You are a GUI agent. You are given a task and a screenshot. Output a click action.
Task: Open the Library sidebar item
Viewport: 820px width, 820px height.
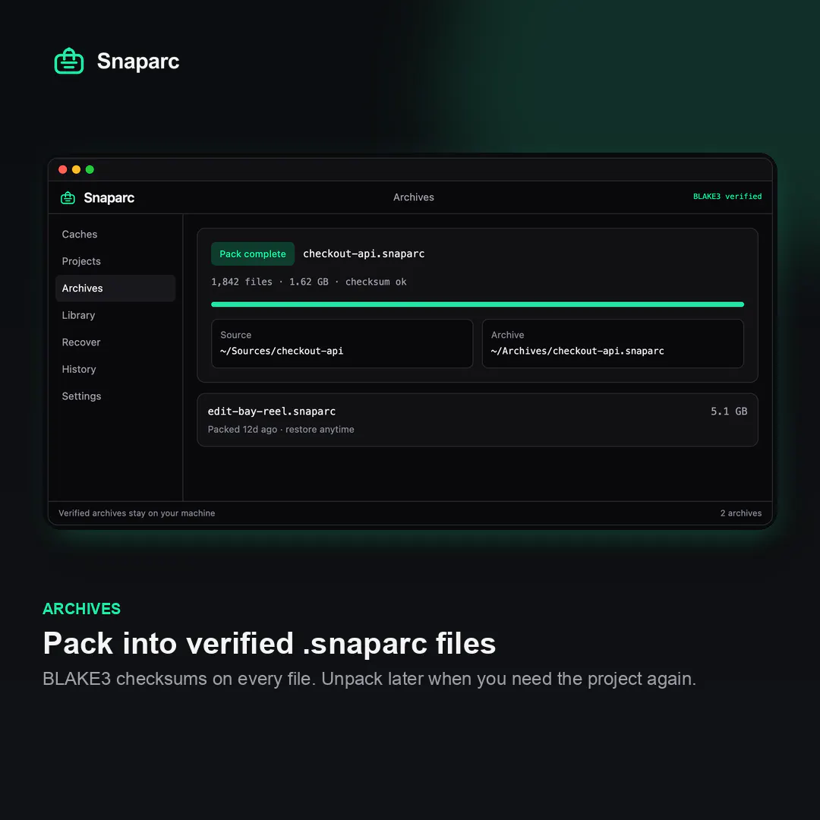coord(115,315)
